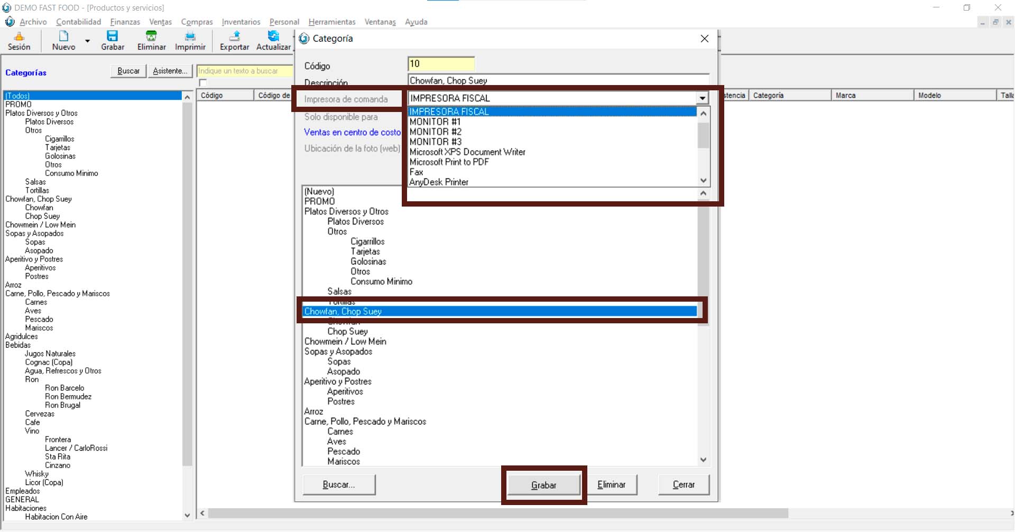The image size is (1015, 532).
Task: Toggle the checkbox below the search field
Action: (203, 83)
